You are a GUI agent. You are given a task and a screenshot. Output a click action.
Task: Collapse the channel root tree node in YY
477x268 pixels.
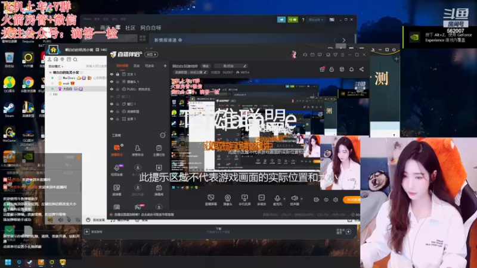[51, 73]
